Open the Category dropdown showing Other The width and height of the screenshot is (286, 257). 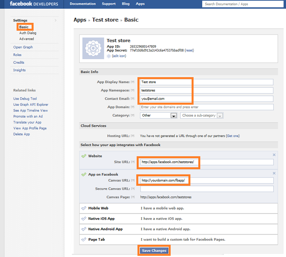click(x=158, y=115)
